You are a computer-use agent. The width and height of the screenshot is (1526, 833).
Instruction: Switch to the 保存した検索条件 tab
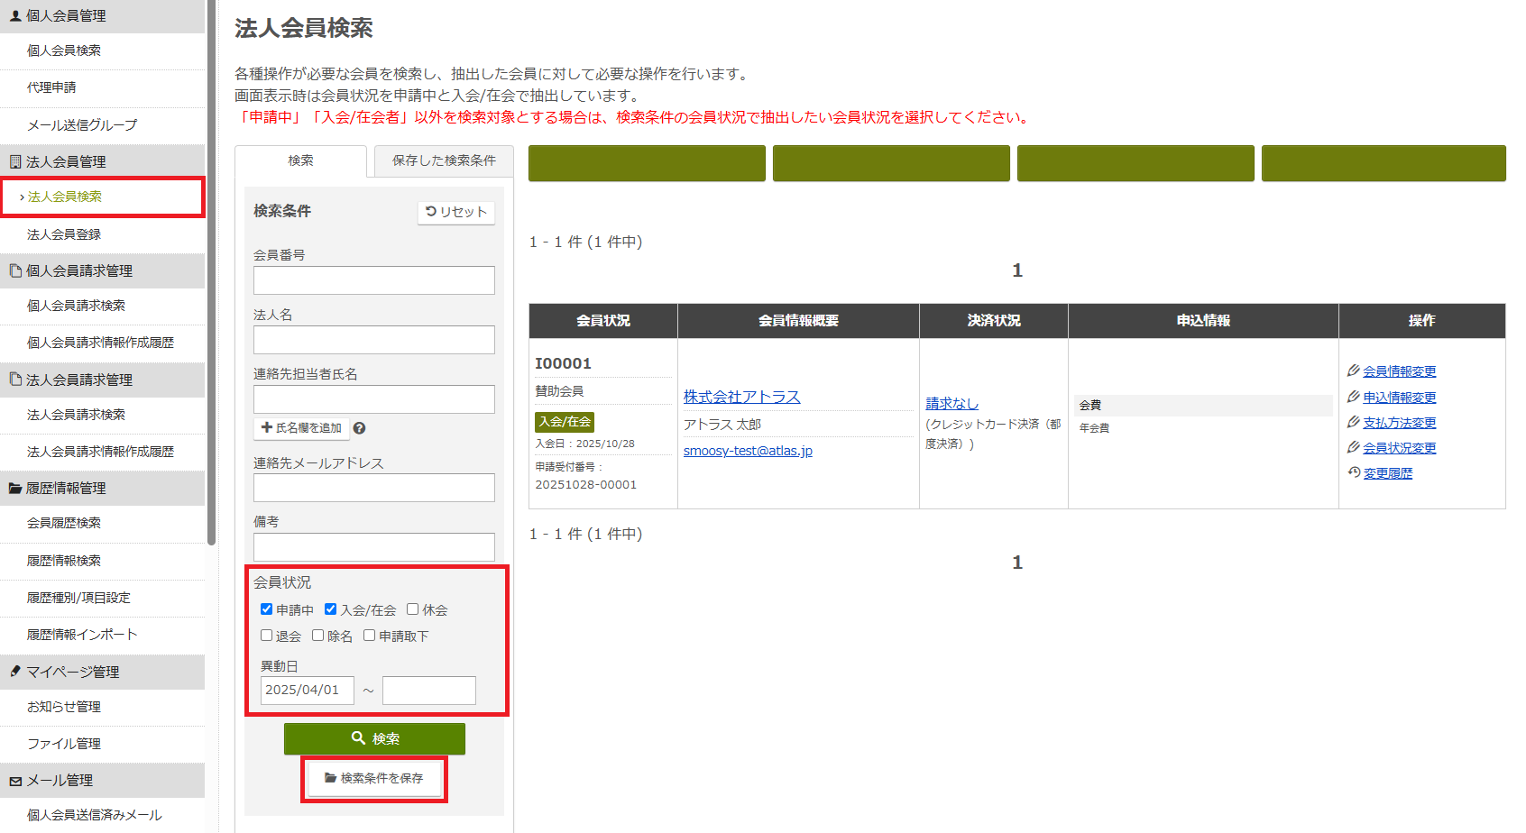tap(442, 162)
